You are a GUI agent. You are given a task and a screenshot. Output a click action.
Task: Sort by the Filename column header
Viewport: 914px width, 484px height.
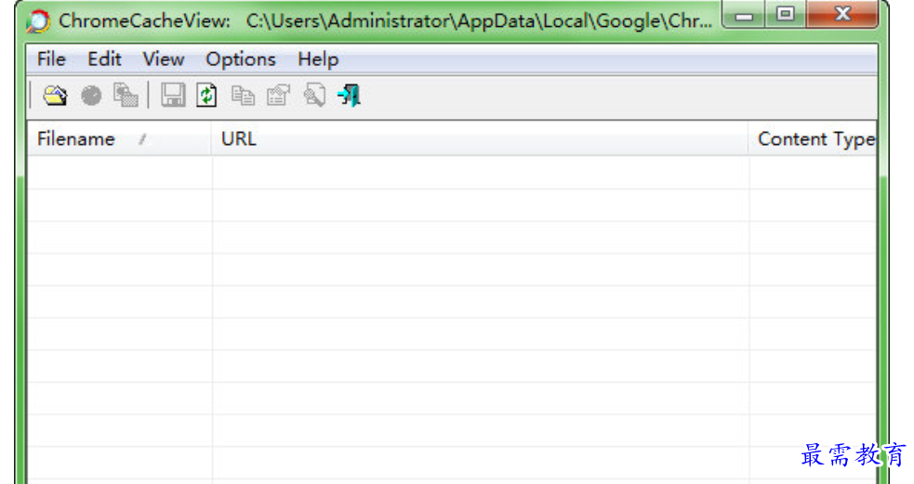tap(119, 138)
